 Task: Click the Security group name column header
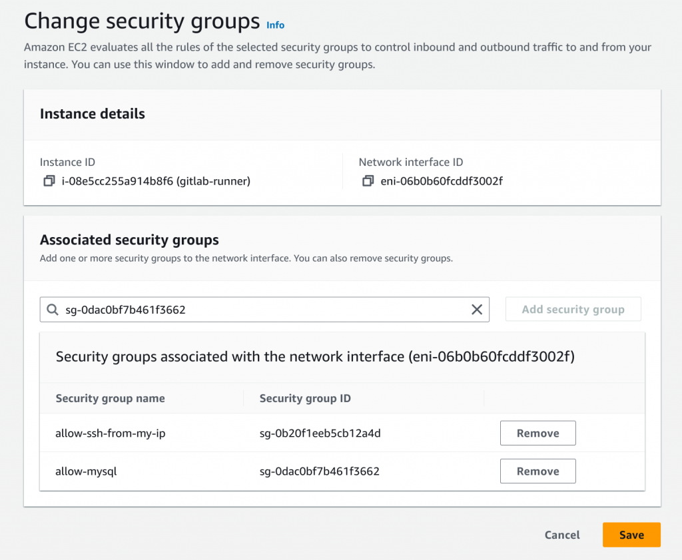pyautogui.click(x=111, y=398)
